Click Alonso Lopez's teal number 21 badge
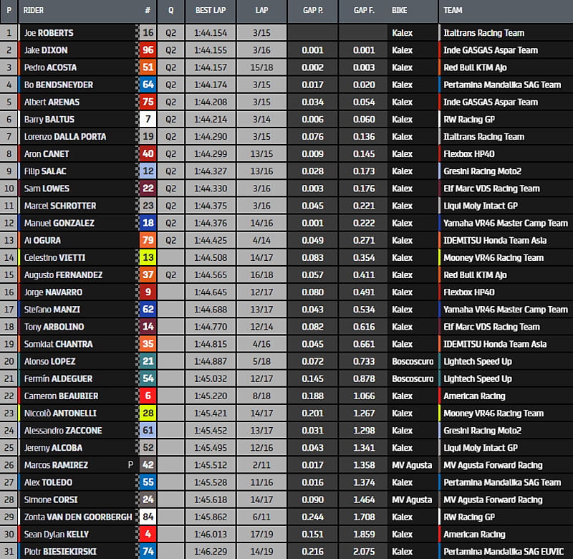573x559 pixels. point(148,361)
